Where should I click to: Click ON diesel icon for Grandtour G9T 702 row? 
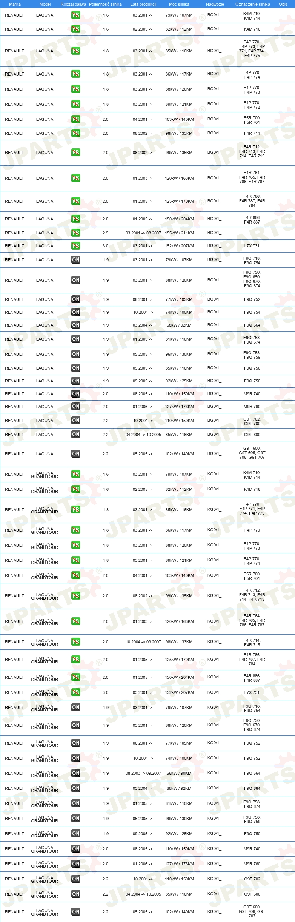pyautogui.click(x=76, y=879)
